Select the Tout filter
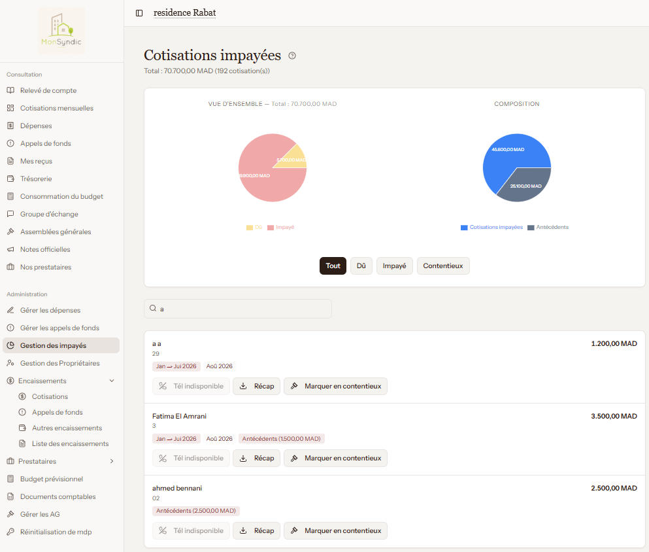 (x=333, y=266)
